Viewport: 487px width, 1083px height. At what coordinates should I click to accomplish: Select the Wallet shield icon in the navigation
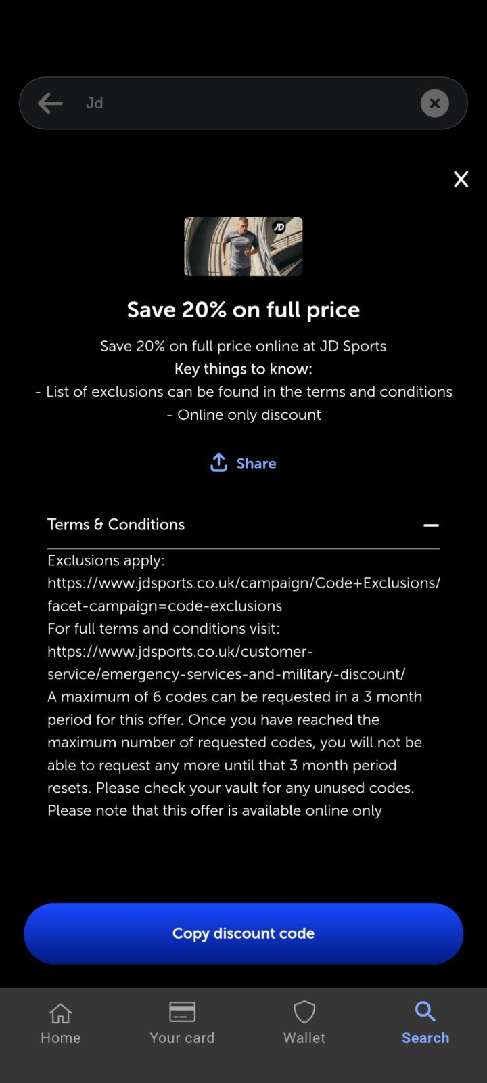tap(304, 1011)
